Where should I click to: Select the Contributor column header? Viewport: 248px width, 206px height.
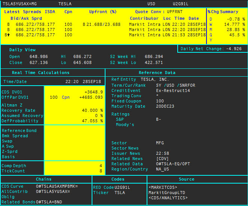click(x=144, y=18)
